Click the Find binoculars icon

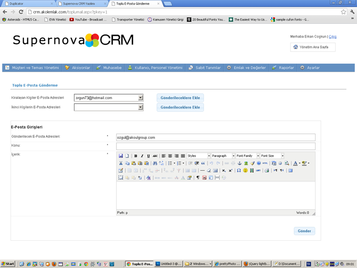pos(155,163)
